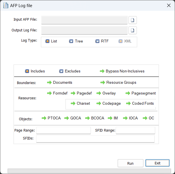Click the Output Log File browse icon
The image size is (175, 174).
pos(133,30)
